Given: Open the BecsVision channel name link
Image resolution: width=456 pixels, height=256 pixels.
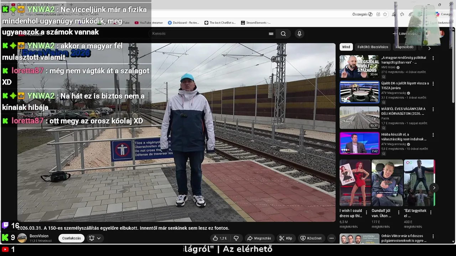Looking at the screenshot, I should point(39,236).
